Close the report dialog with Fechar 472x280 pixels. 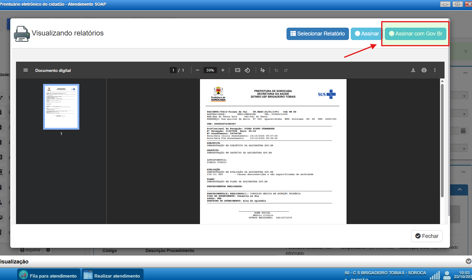tap(426, 236)
